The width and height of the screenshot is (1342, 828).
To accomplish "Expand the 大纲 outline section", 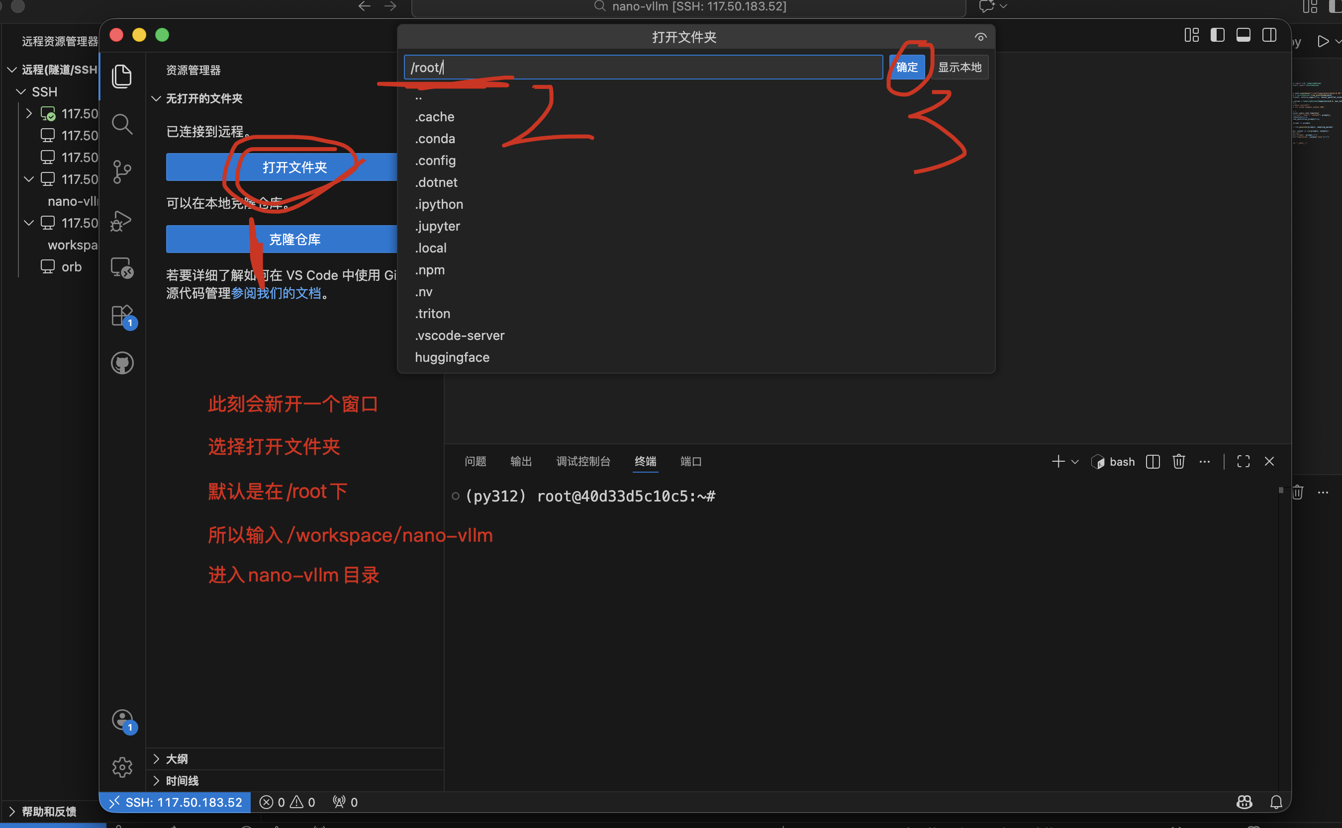I will [x=177, y=758].
